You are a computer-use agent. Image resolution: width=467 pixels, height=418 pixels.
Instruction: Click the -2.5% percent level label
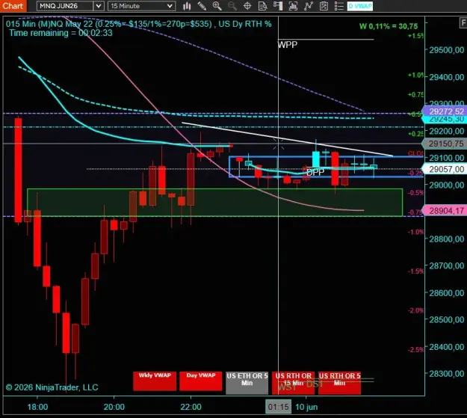pos(415,349)
